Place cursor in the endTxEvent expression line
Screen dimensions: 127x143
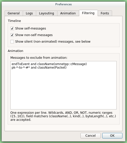pos(49,64)
